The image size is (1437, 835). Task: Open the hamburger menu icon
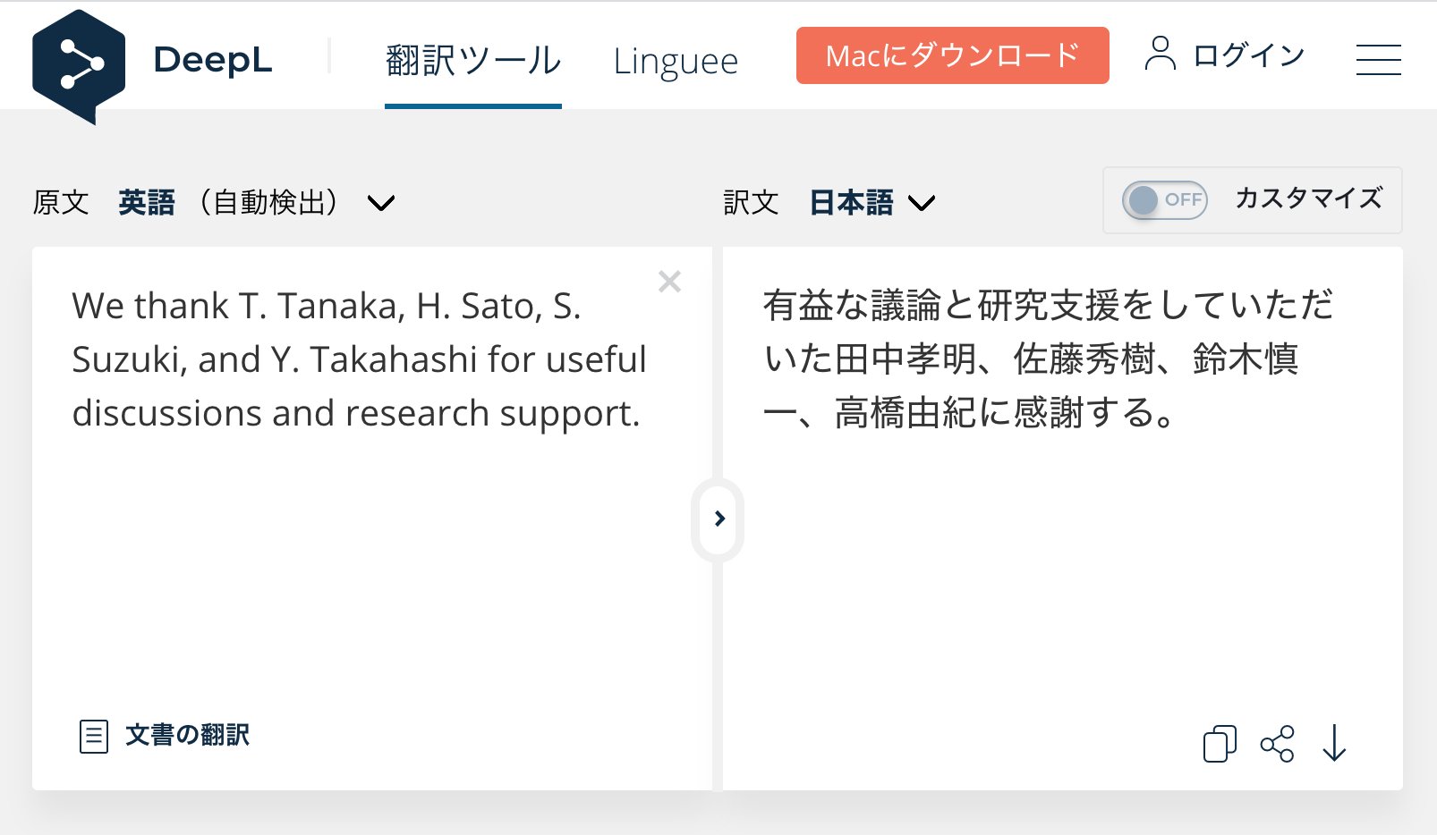(1378, 60)
